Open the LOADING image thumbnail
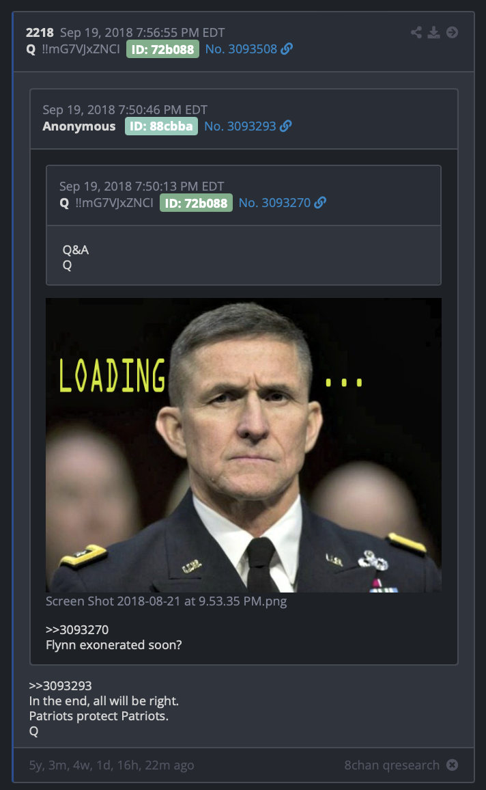This screenshot has height=790, width=486. coord(244,445)
